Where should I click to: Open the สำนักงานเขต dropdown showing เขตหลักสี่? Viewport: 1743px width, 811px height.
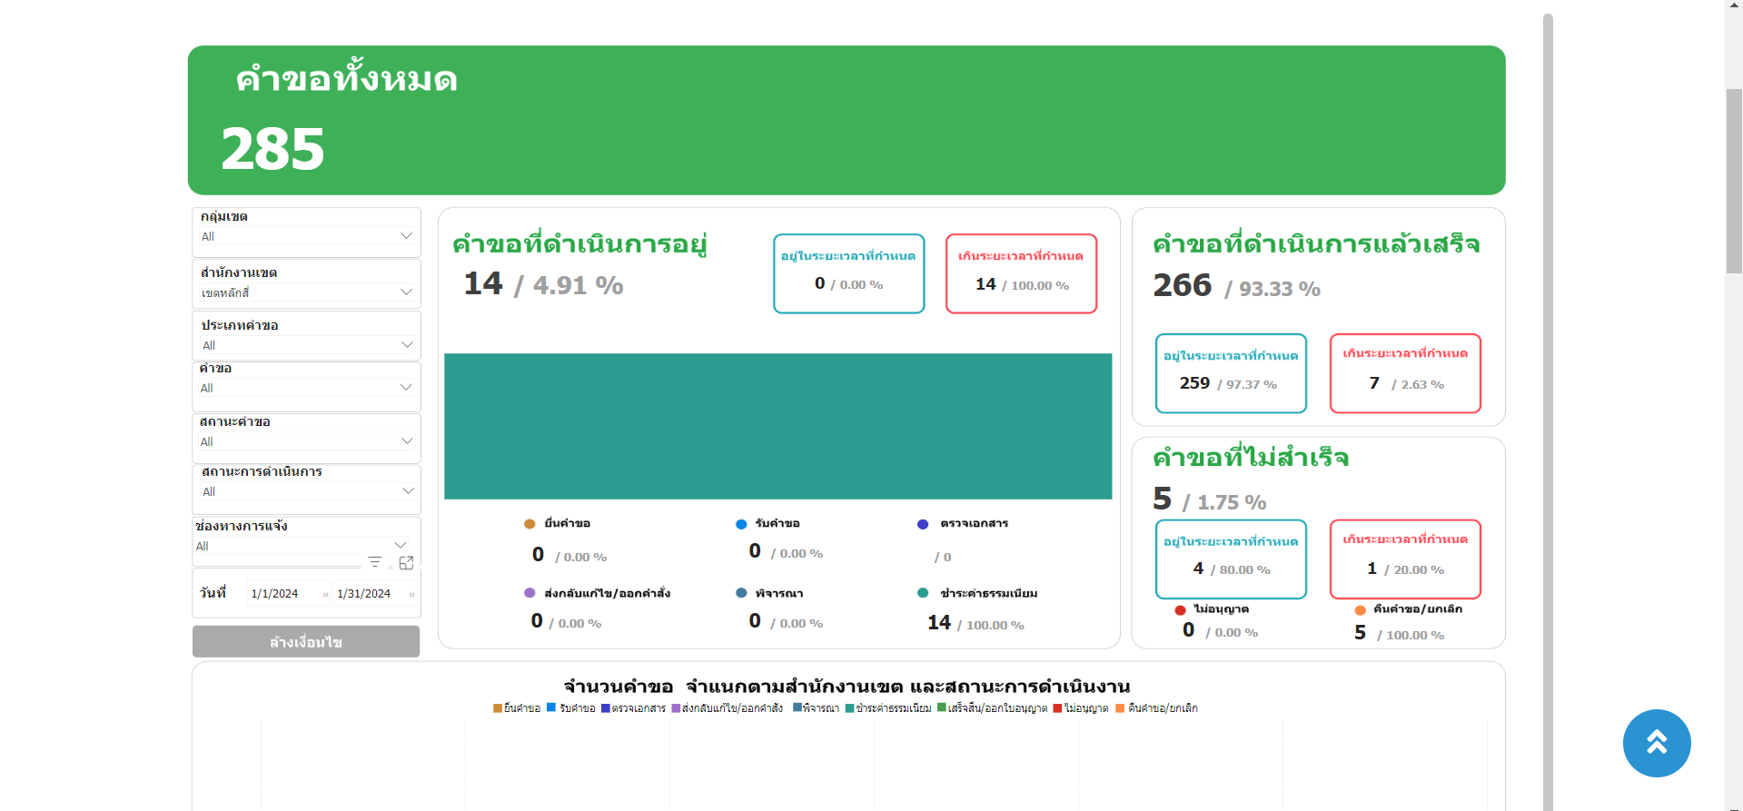pyautogui.click(x=406, y=292)
